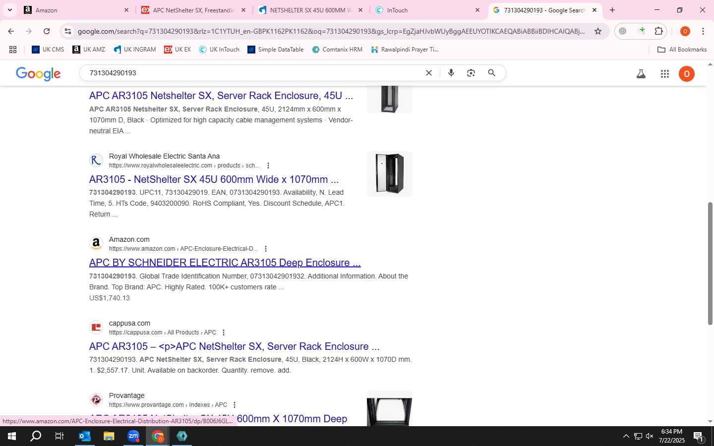
Task: Open Zoom from the taskbar
Action: (133, 436)
